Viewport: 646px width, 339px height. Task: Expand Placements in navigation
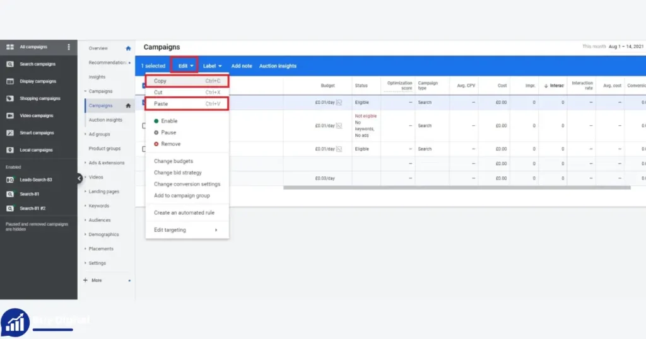pos(85,249)
